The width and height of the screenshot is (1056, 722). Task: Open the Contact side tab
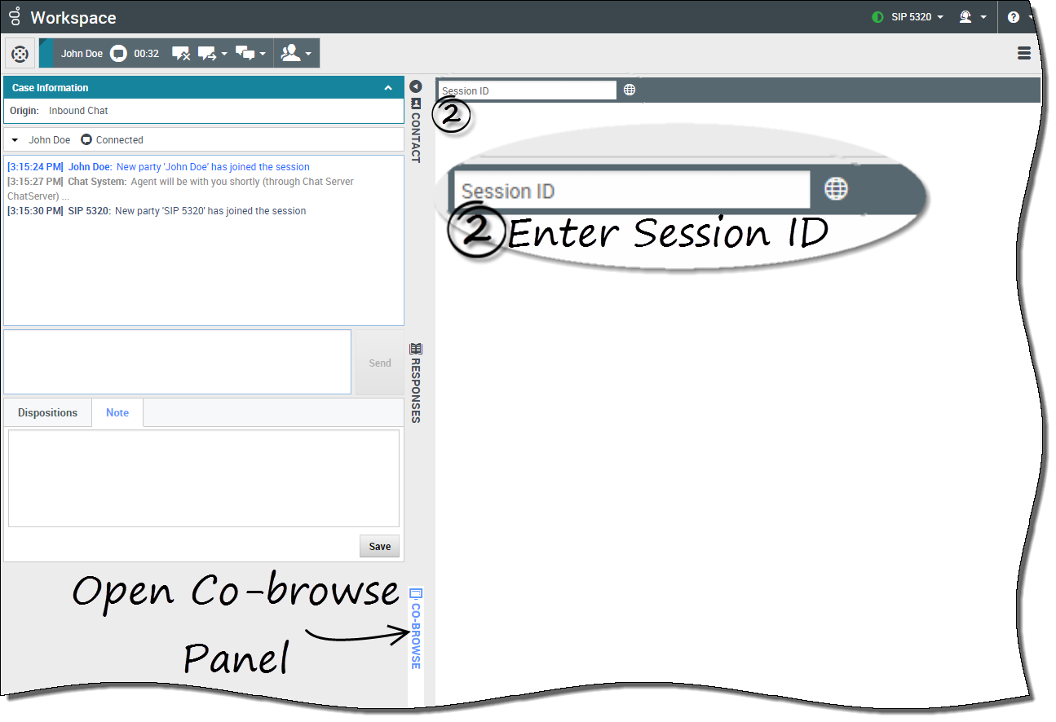coord(415,130)
